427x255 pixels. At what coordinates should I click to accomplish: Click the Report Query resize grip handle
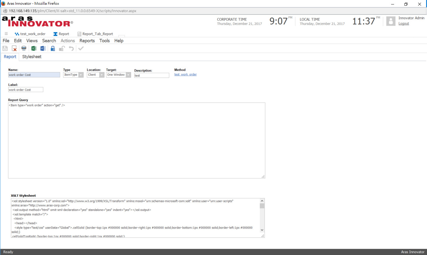pyautogui.click(x=263, y=176)
